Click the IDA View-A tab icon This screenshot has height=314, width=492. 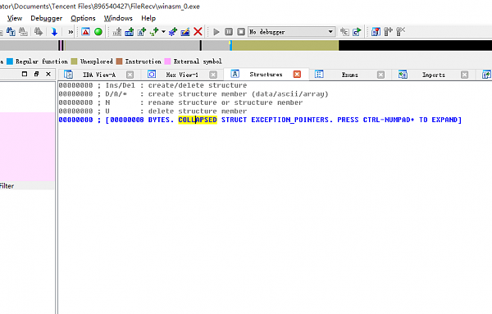[68, 75]
